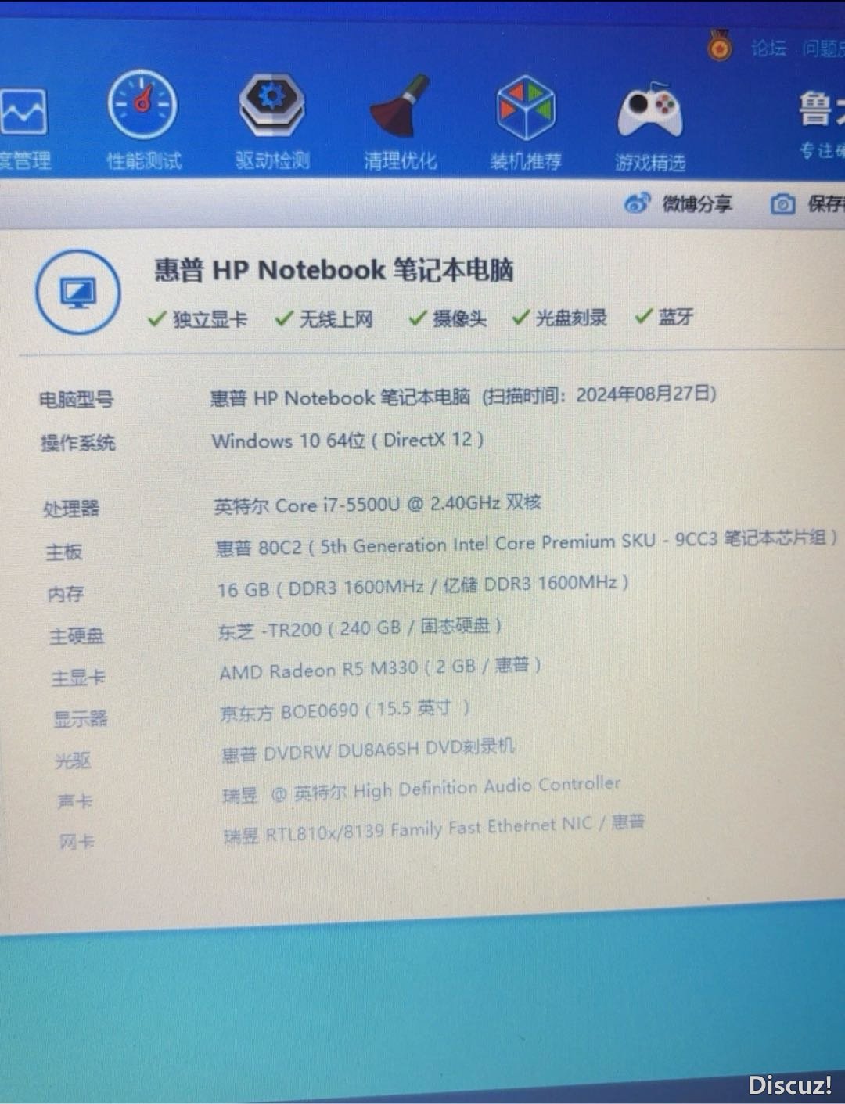This screenshot has height=1104, width=845.
Task: Click the RTL810x/8139 Ethernet NIC value
Action: pyautogui.click(x=435, y=829)
